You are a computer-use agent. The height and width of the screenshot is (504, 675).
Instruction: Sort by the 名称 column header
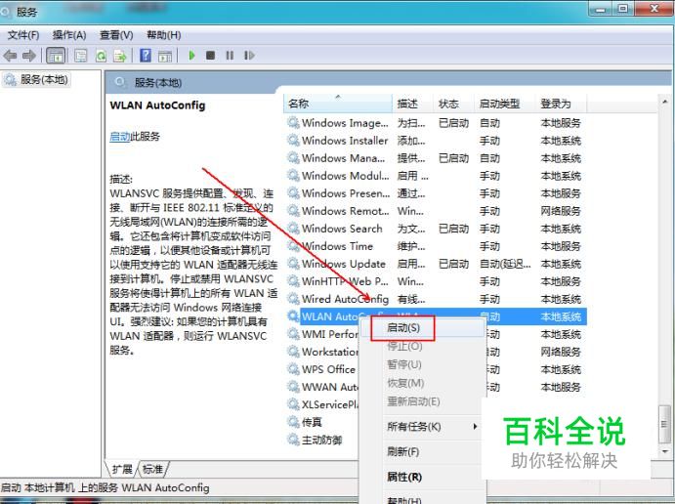(338, 104)
